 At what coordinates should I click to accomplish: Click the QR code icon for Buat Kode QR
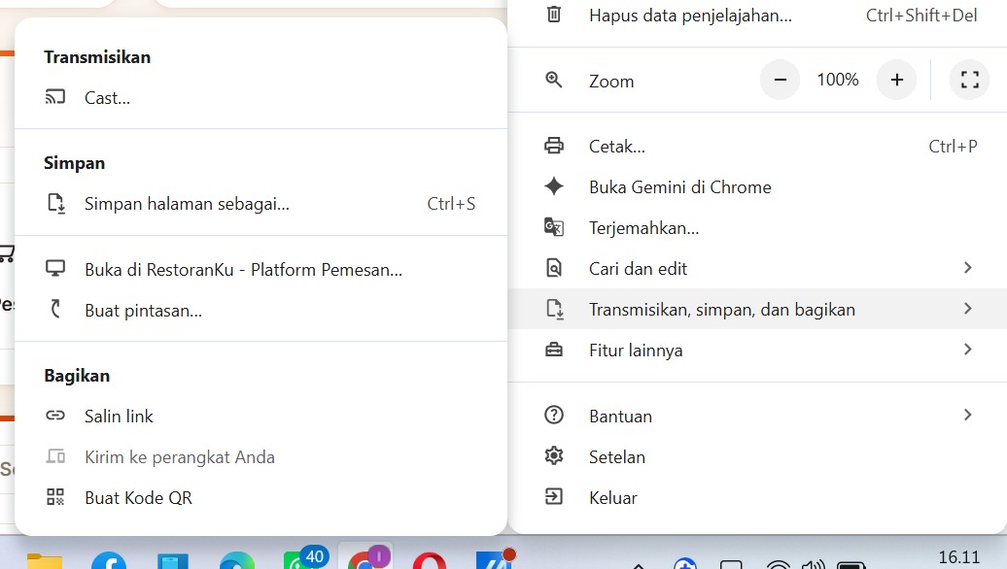point(55,496)
